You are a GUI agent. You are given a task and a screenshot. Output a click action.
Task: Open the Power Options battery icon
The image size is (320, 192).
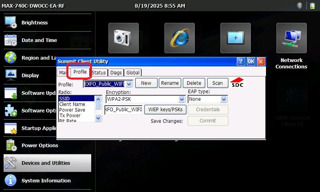click(11, 145)
